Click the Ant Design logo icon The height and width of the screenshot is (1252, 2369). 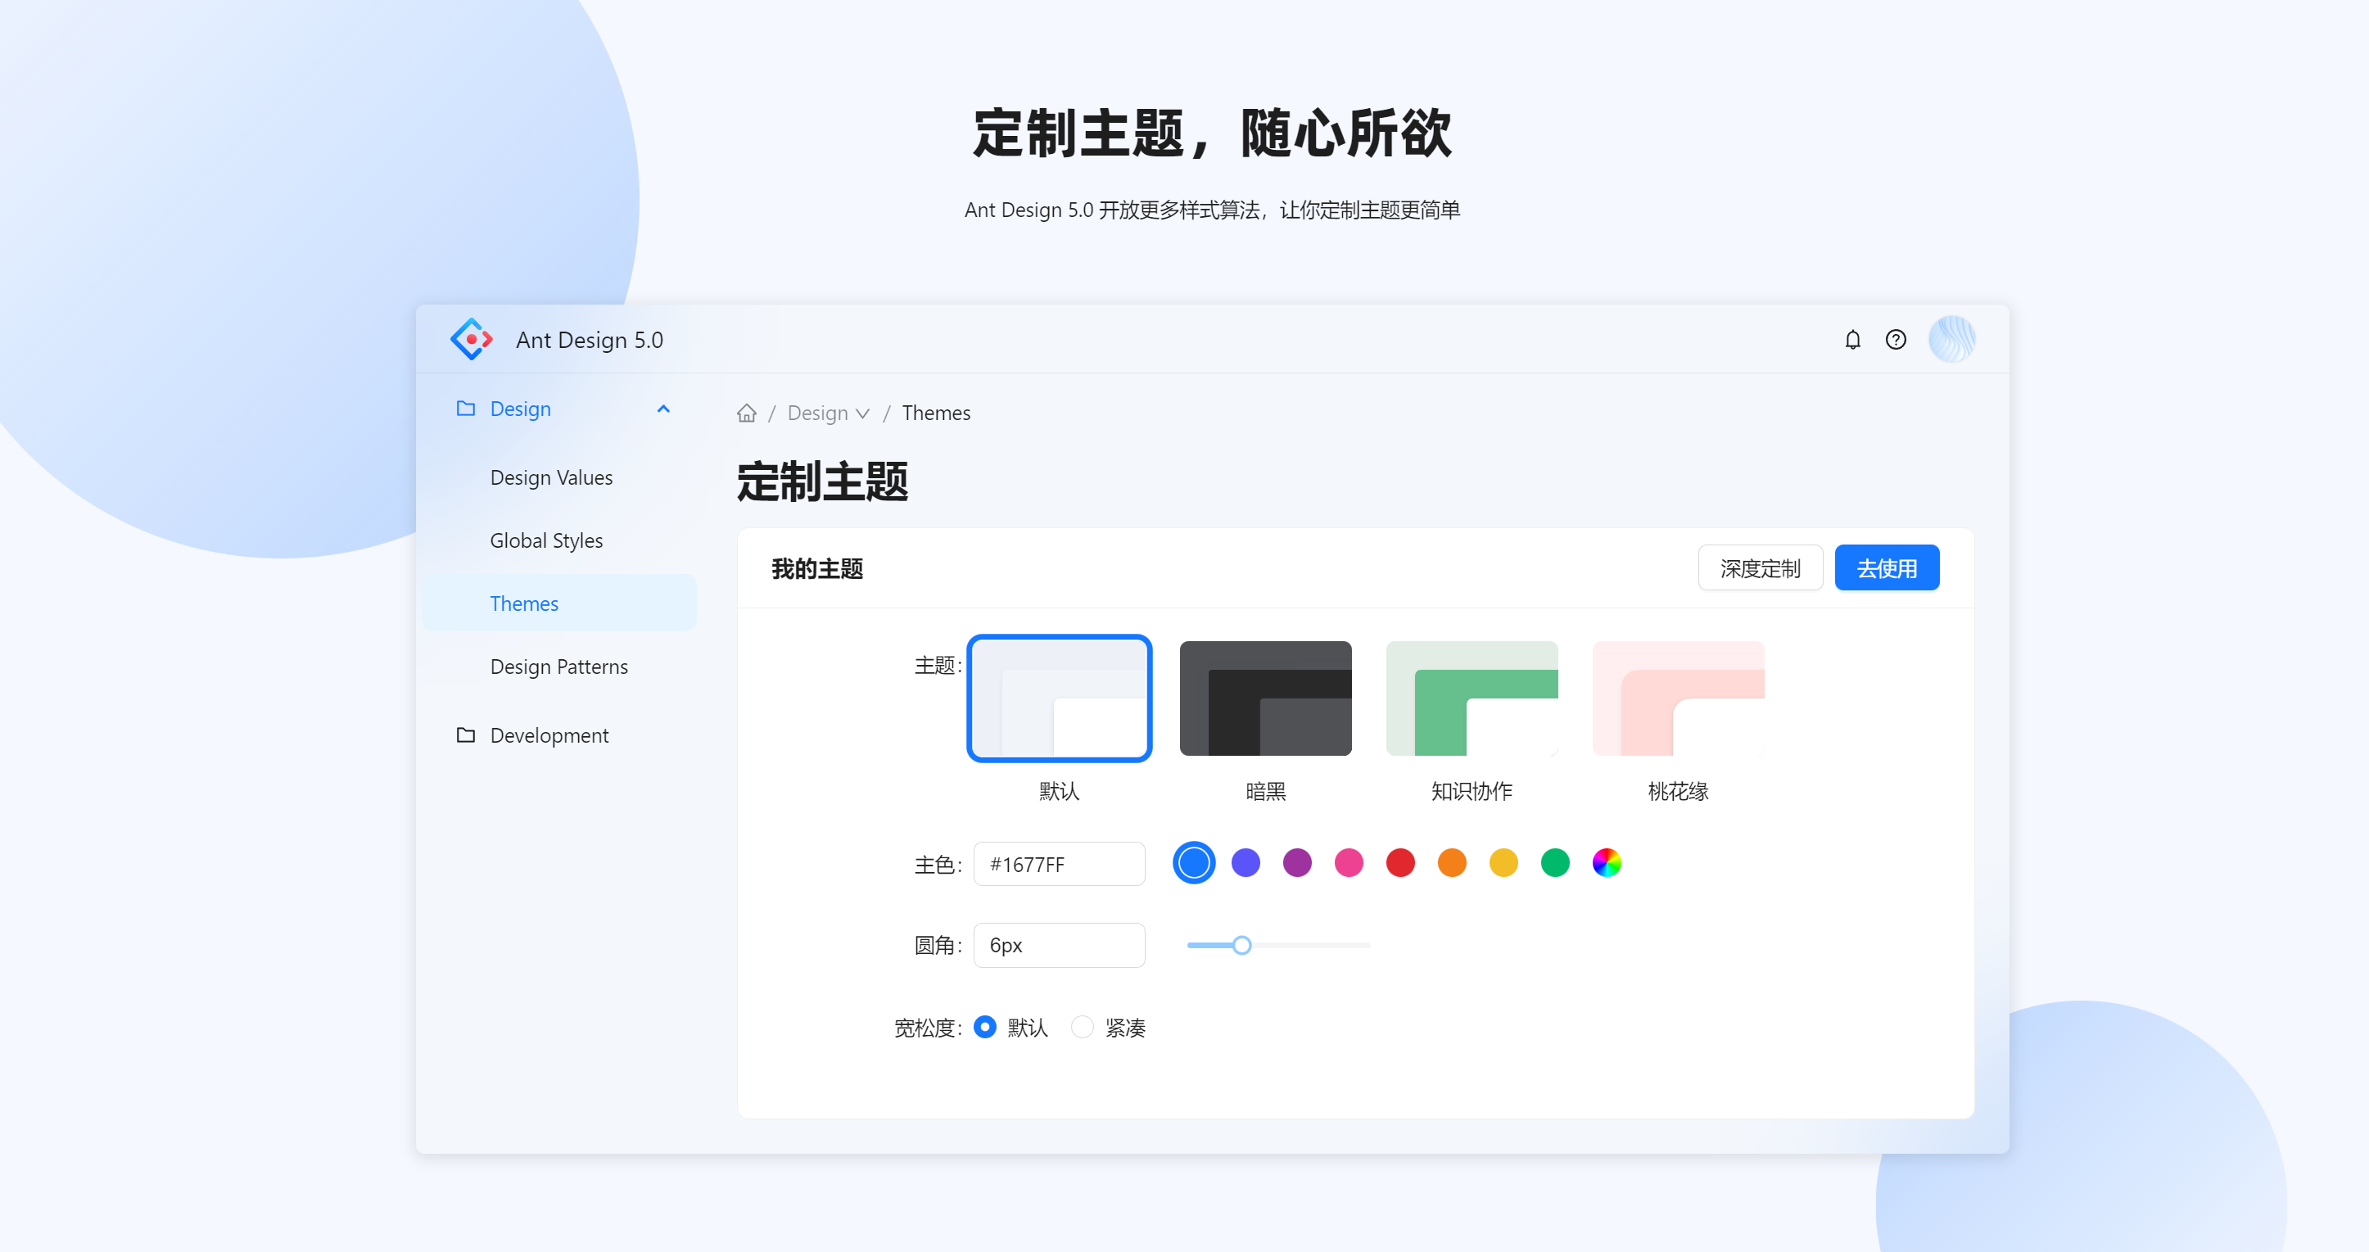472,340
